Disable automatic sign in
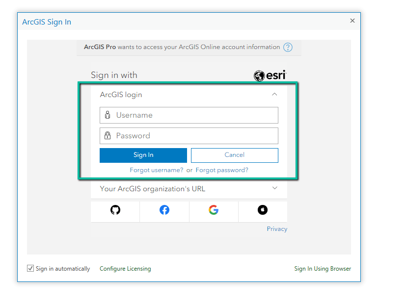 tap(30, 268)
